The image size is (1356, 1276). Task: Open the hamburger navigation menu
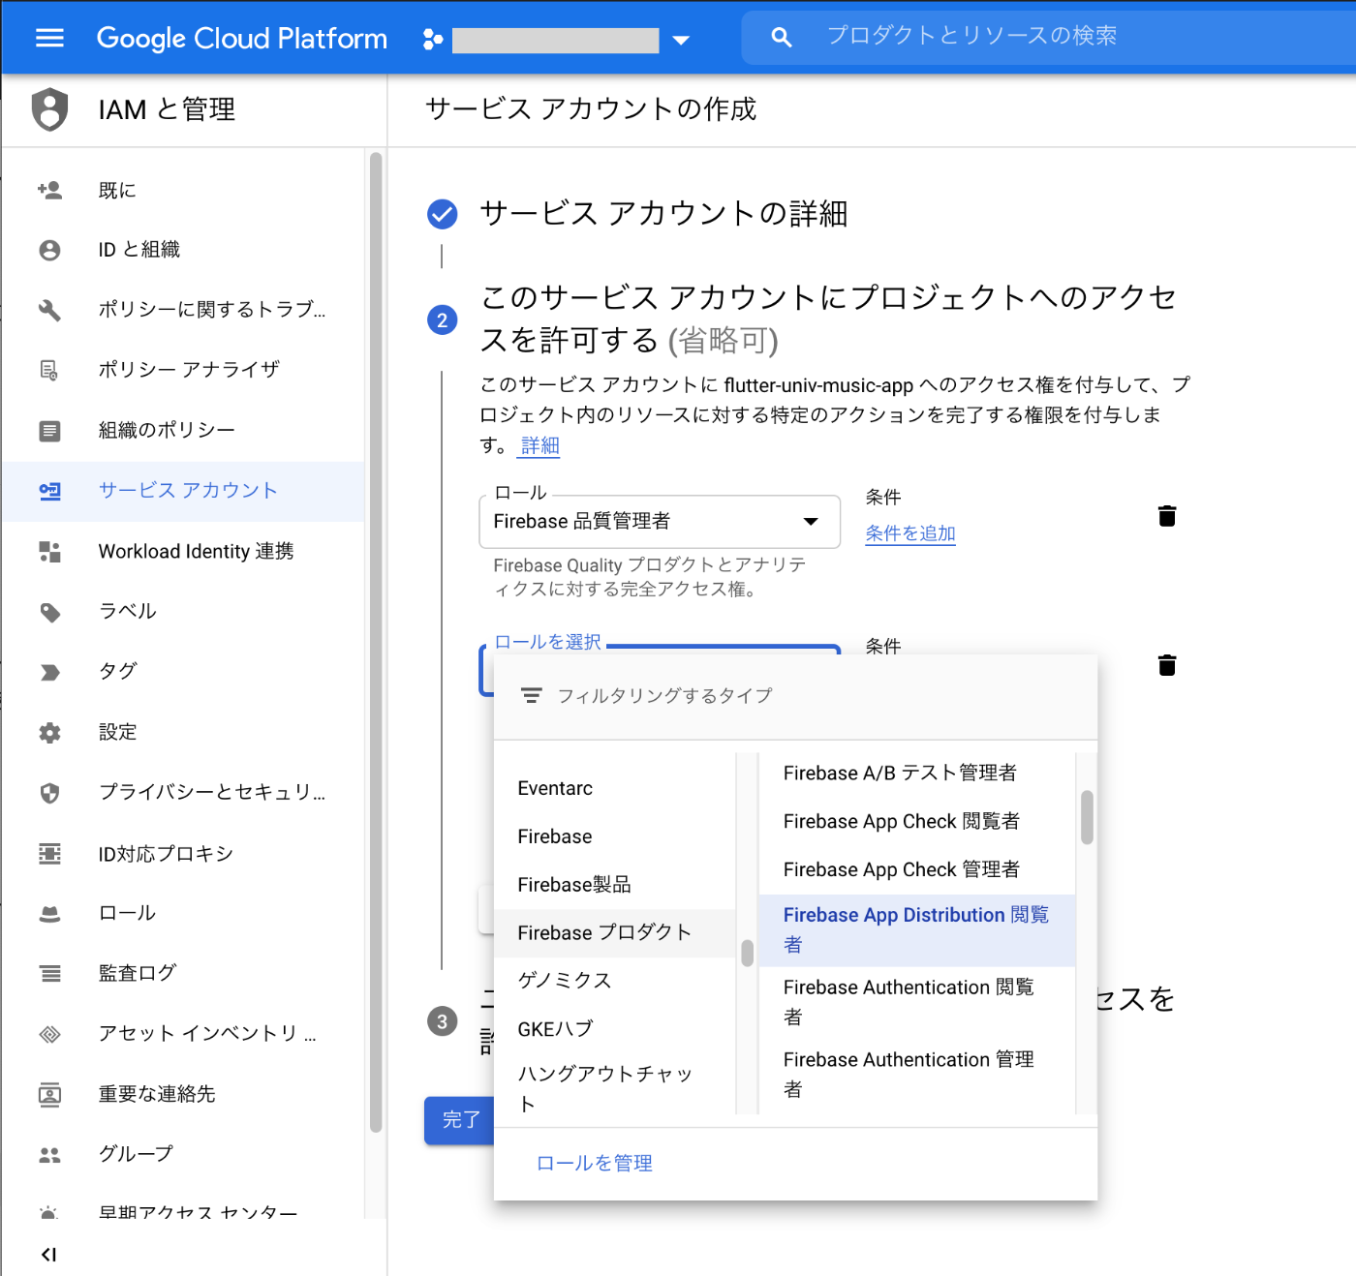pyautogui.click(x=49, y=38)
